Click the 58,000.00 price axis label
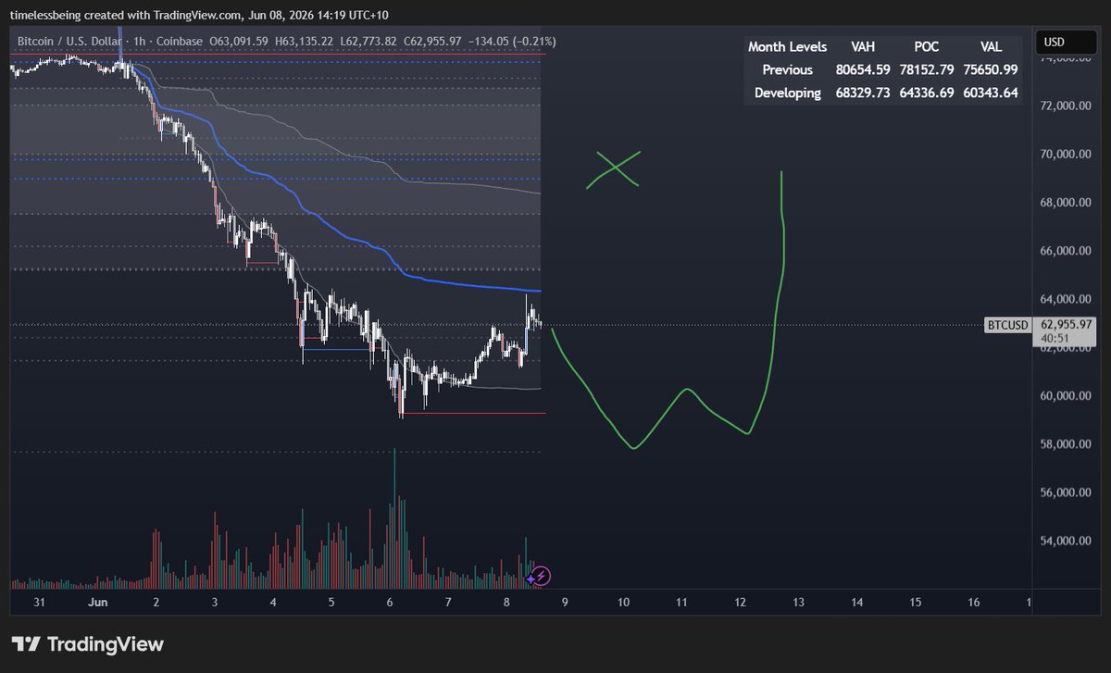1111x673 pixels. pyautogui.click(x=1067, y=444)
